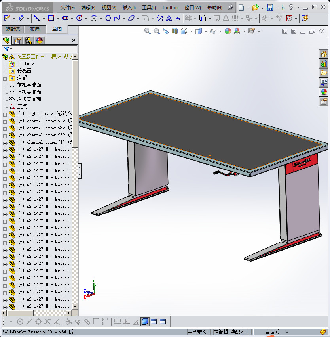Click the Offset Entities tool
The height and width of the screenshot is (337, 330).
217,18
